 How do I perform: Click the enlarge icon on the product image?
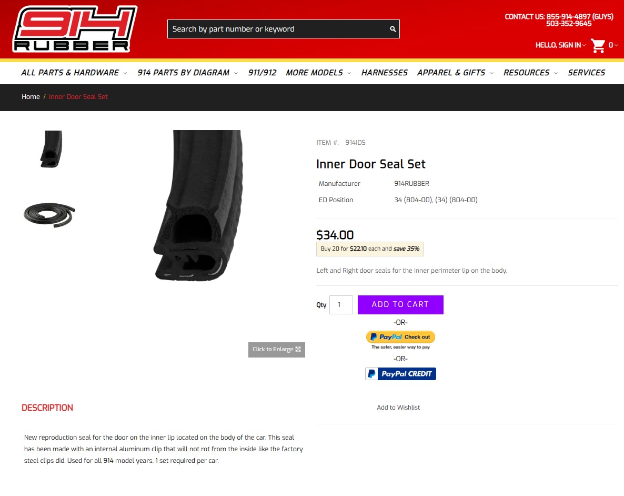298,350
